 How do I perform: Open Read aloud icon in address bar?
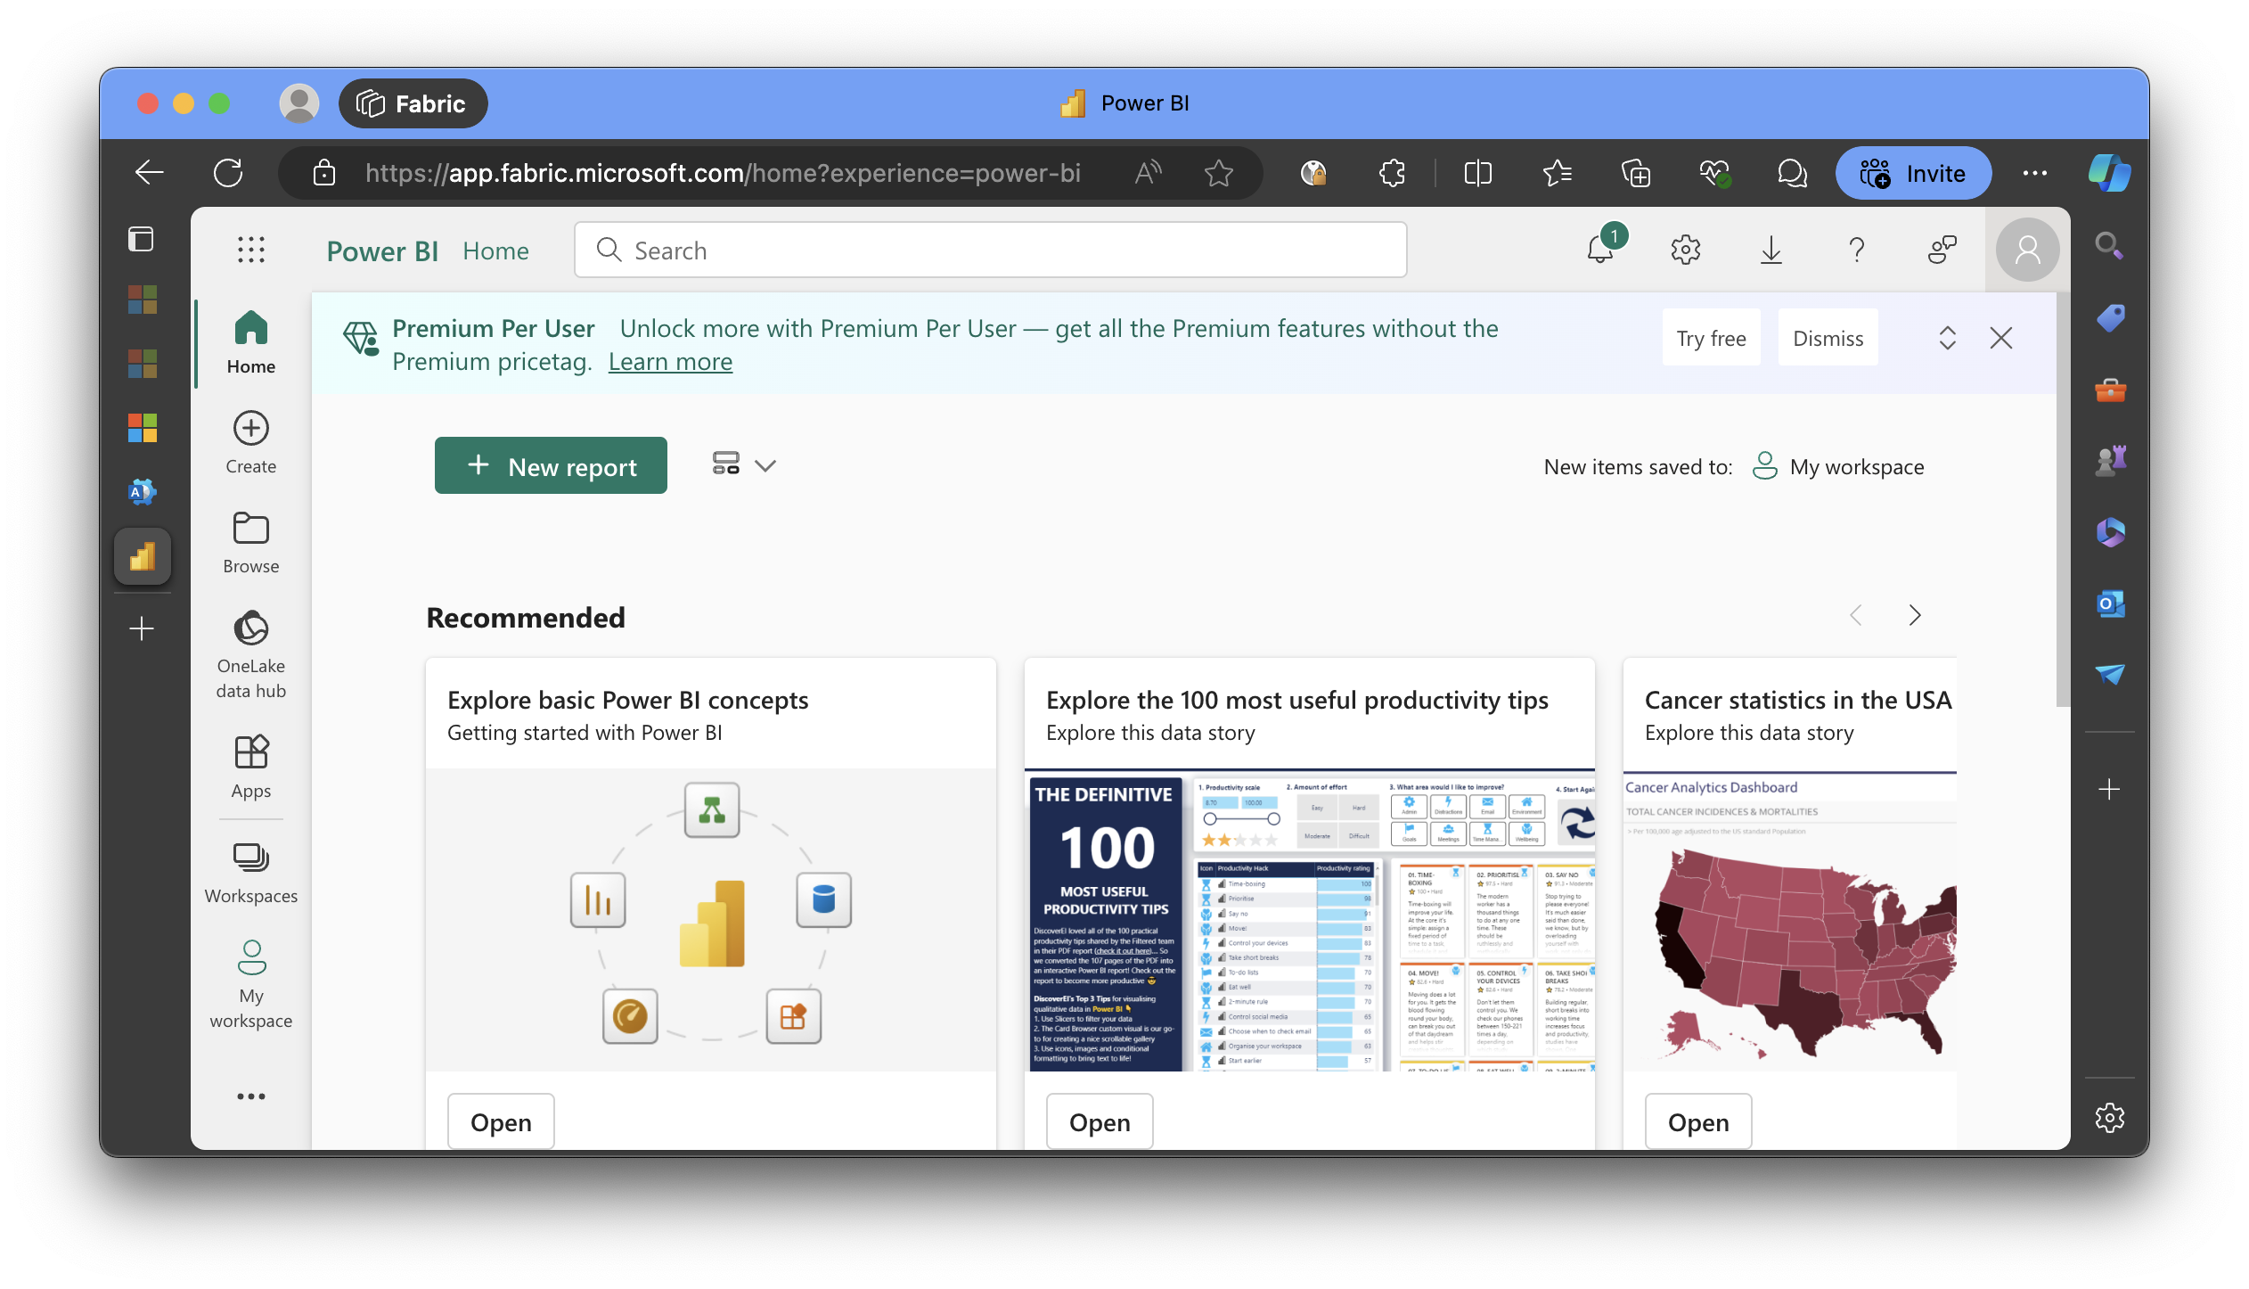coord(1148,172)
